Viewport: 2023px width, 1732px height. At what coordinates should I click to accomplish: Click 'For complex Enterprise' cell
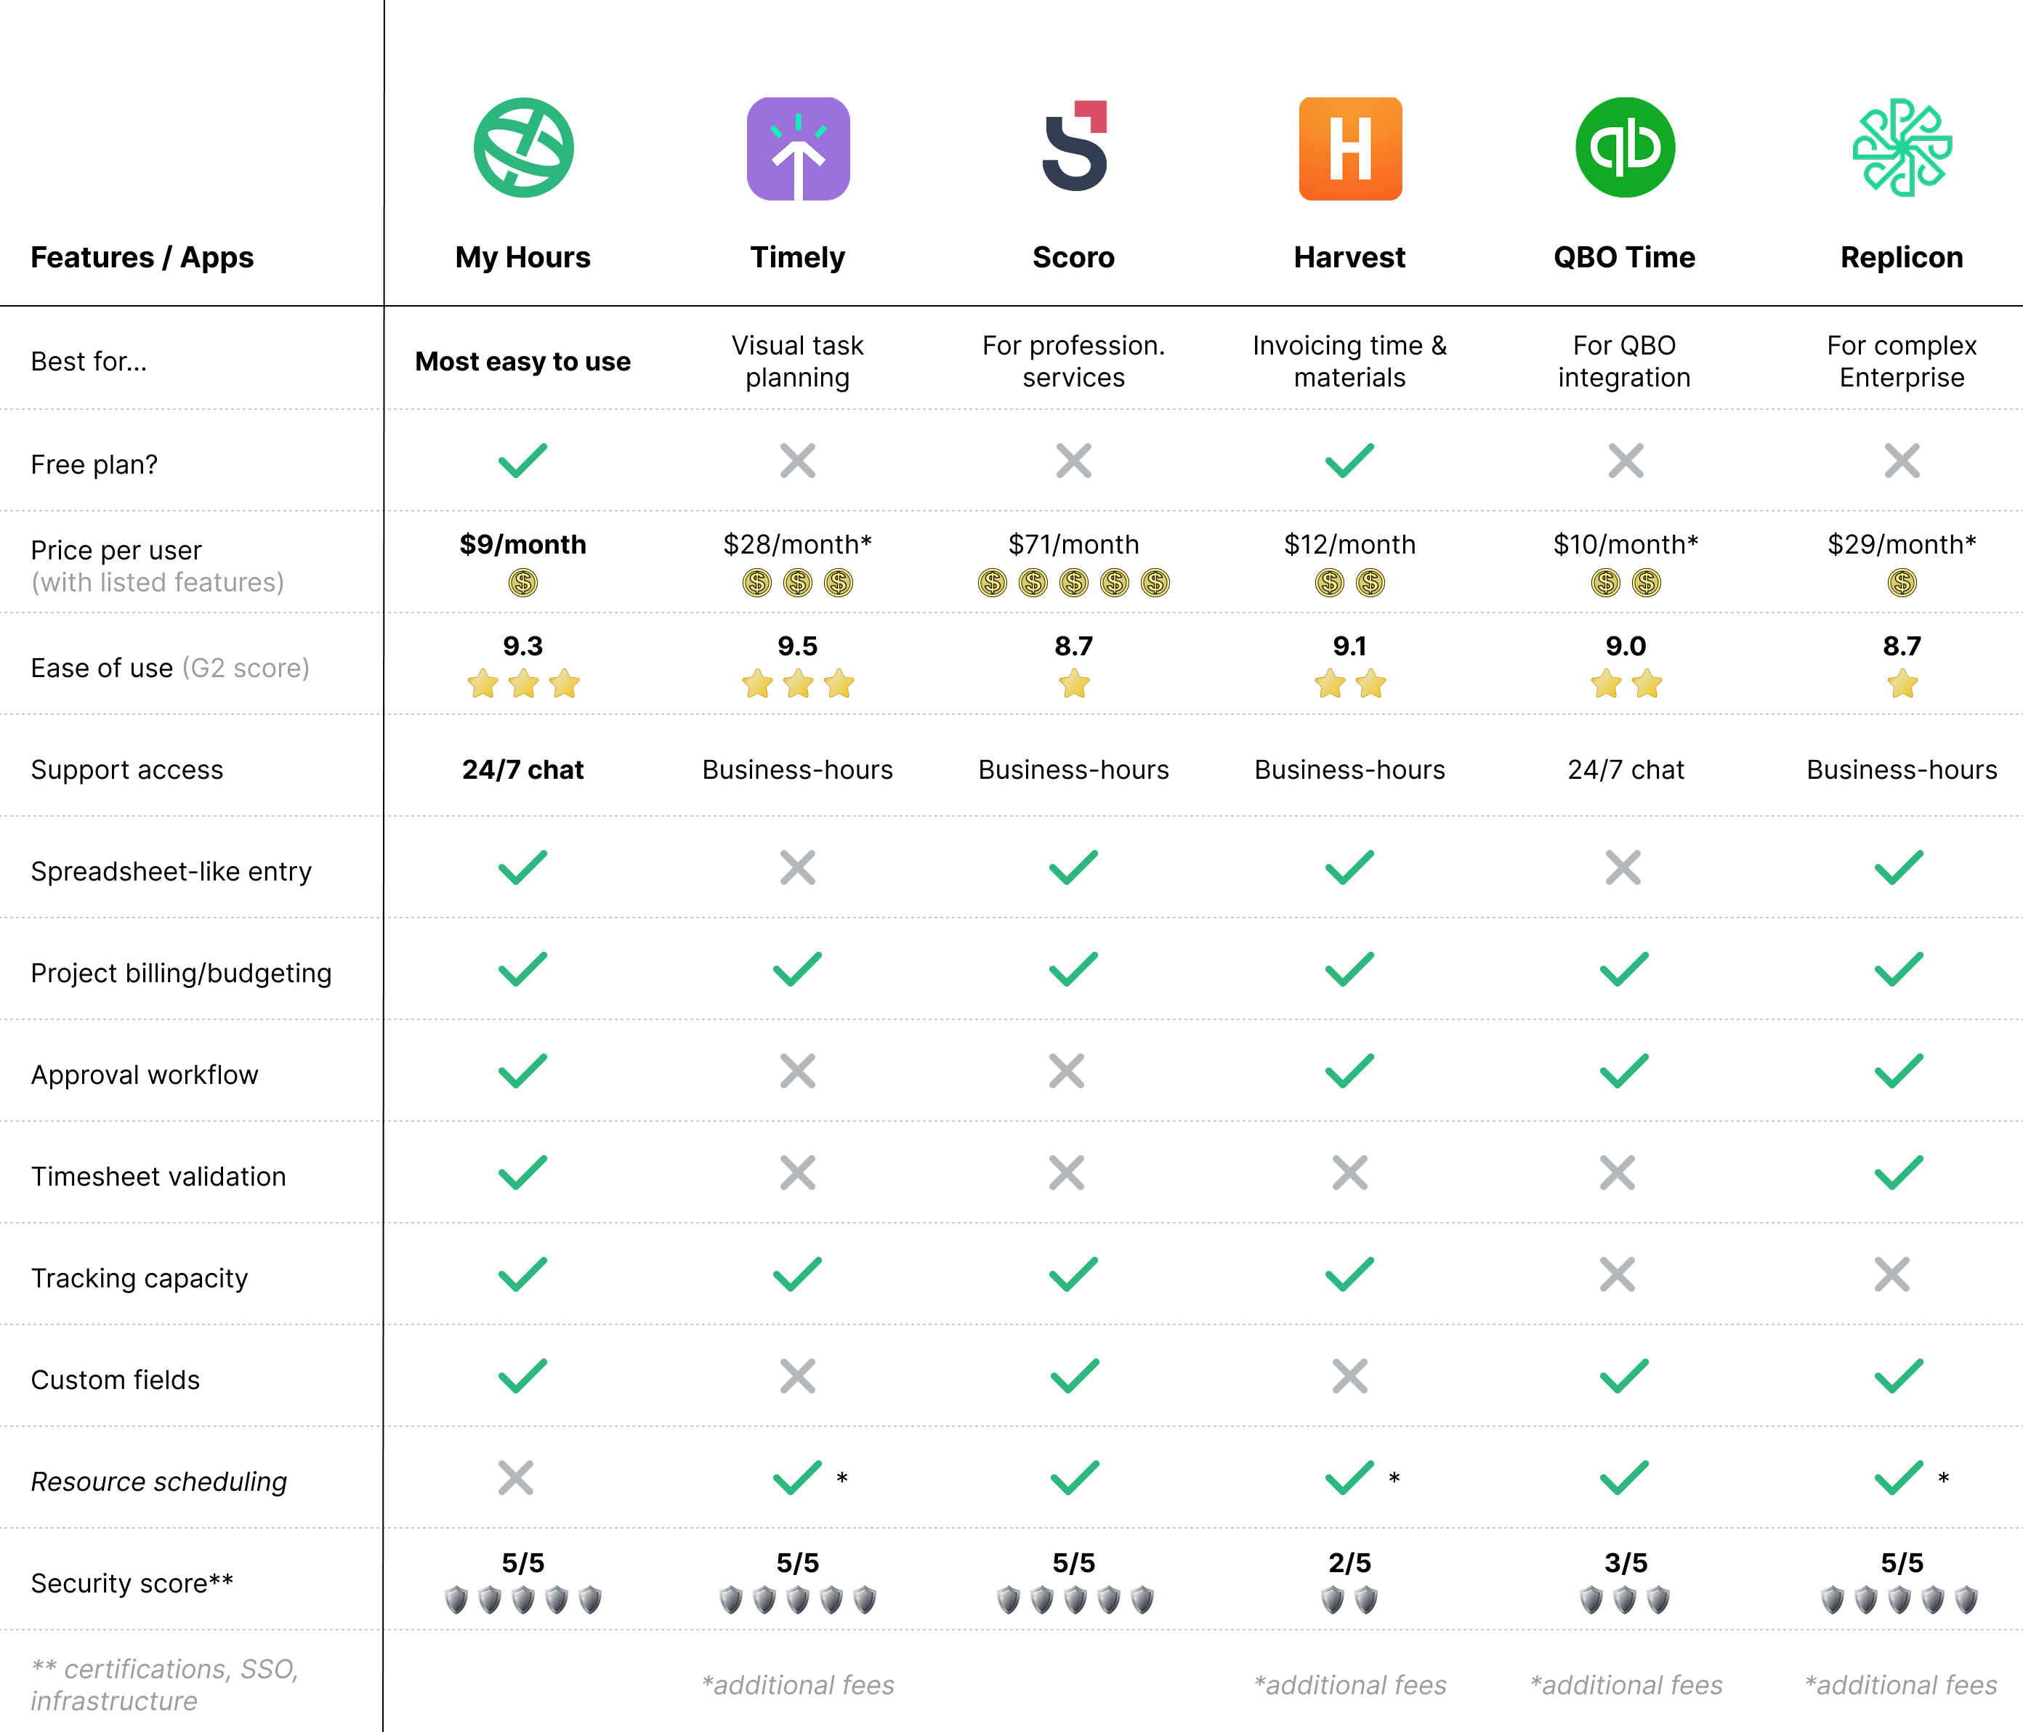[x=1902, y=361]
